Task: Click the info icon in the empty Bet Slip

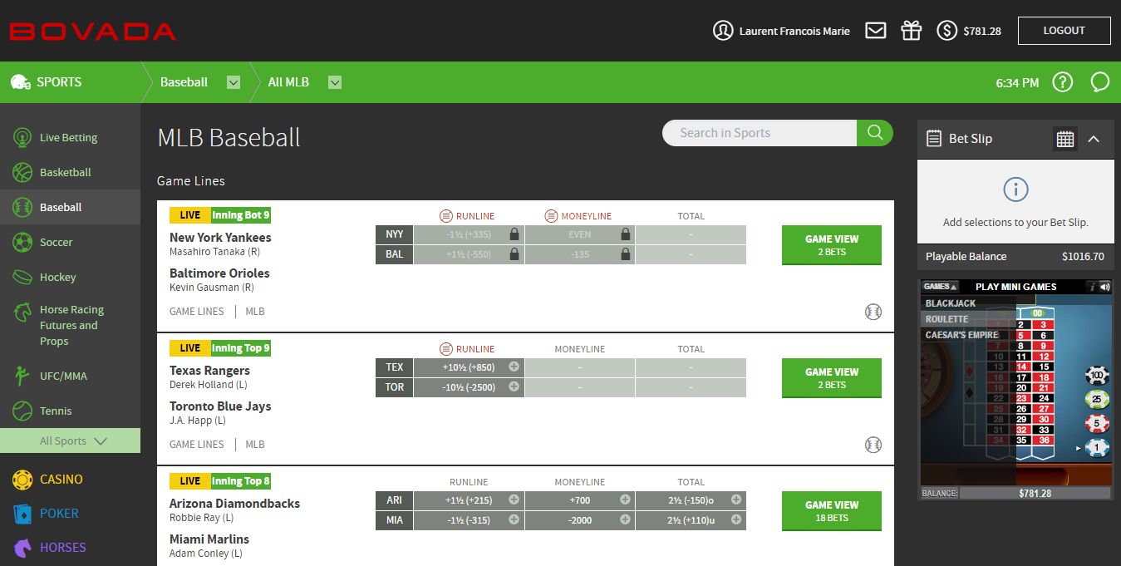Action: tap(1015, 189)
